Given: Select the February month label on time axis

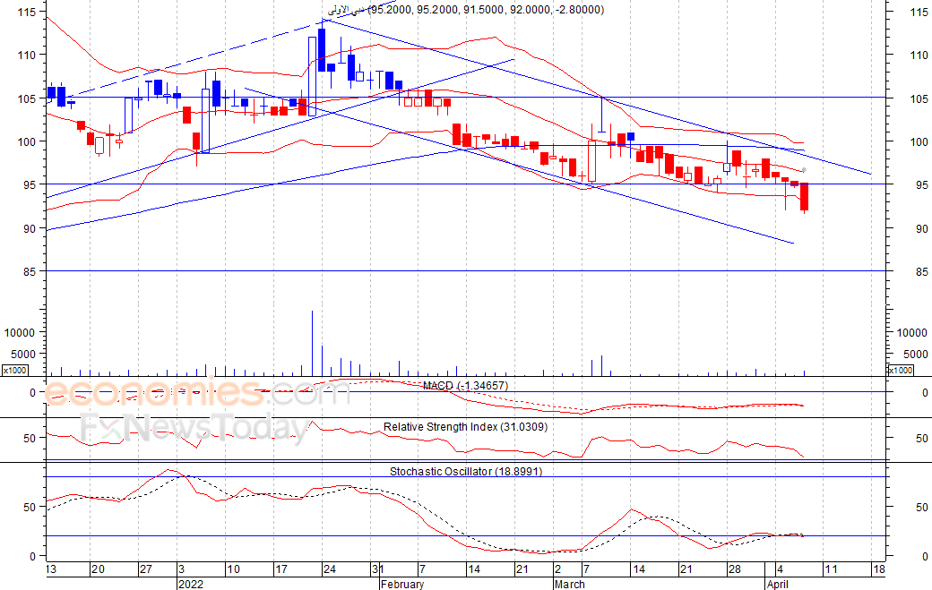Looking at the screenshot, I should coord(402,584).
